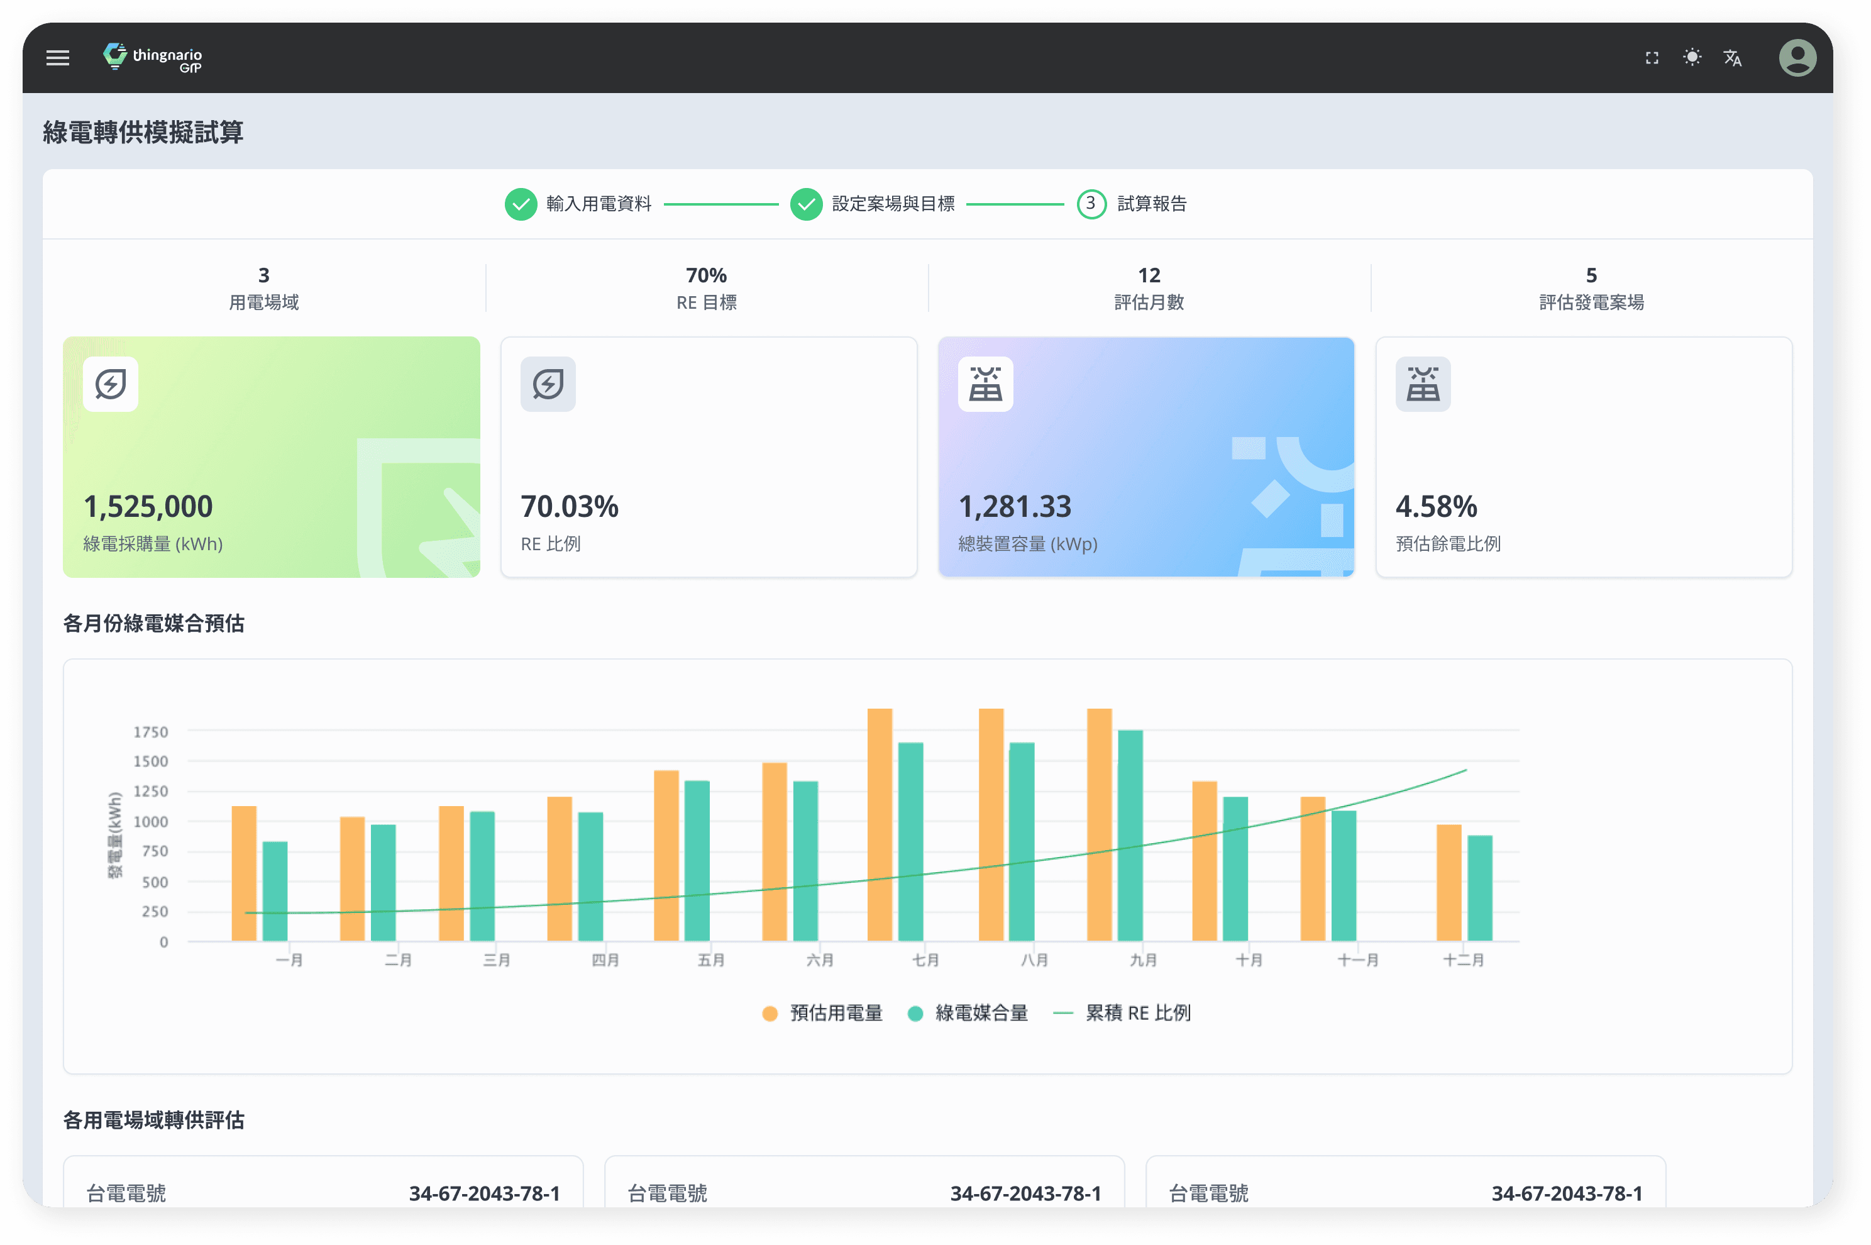Image resolution: width=1871 pixels, height=1245 pixels.
Task: Click the 1,525,000 綠電採購量 card
Action: click(272, 457)
